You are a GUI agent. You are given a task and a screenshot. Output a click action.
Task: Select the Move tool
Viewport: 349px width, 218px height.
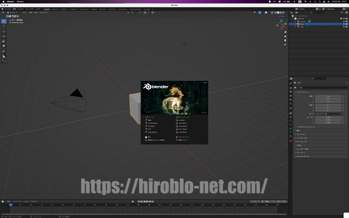coord(4,31)
